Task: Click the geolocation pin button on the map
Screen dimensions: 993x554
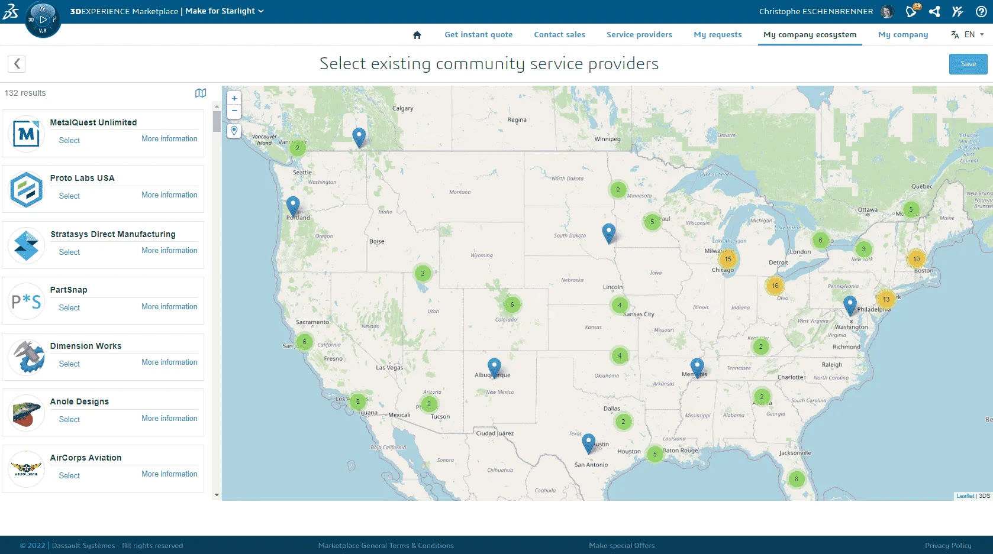Action: [234, 131]
